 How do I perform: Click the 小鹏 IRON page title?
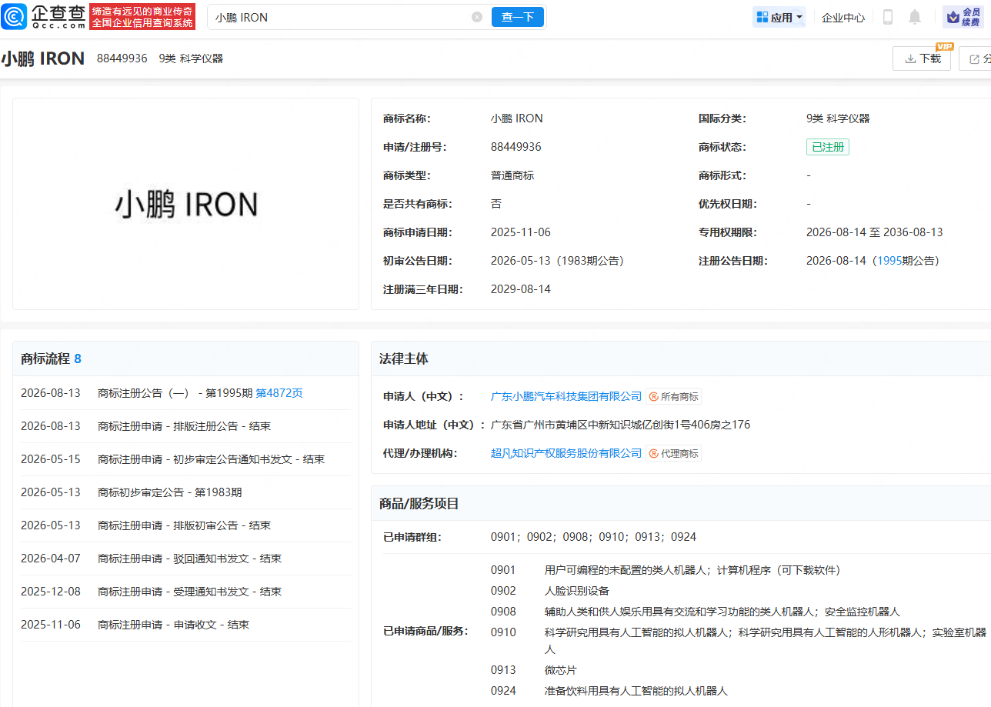43,58
